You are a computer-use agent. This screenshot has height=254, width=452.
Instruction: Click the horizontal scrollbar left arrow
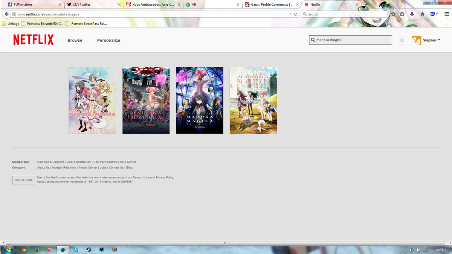tap(2, 243)
